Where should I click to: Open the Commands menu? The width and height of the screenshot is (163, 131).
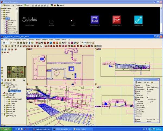pos(31,40)
